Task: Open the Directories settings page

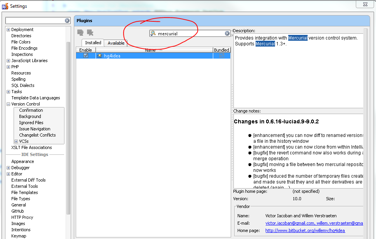Action: point(21,36)
